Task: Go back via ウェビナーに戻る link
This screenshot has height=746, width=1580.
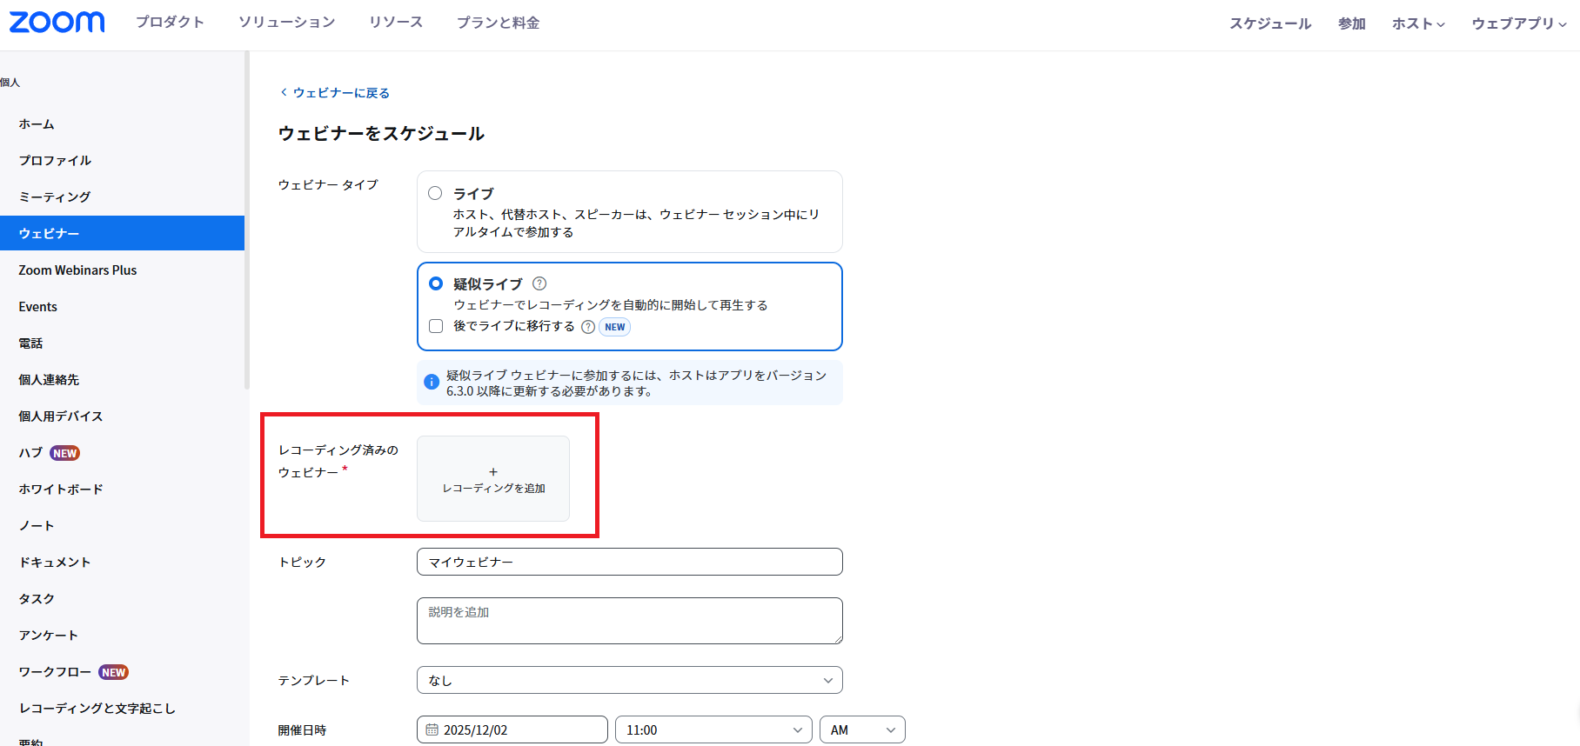Action: point(341,92)
